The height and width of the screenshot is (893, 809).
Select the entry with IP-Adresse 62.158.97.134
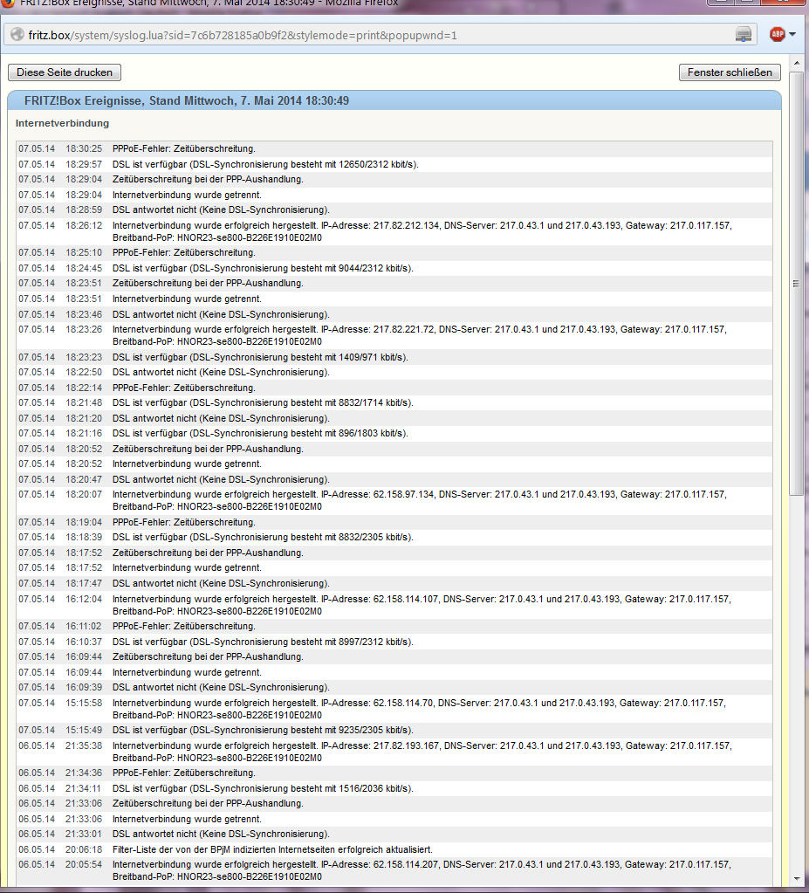tap(394, 500)
